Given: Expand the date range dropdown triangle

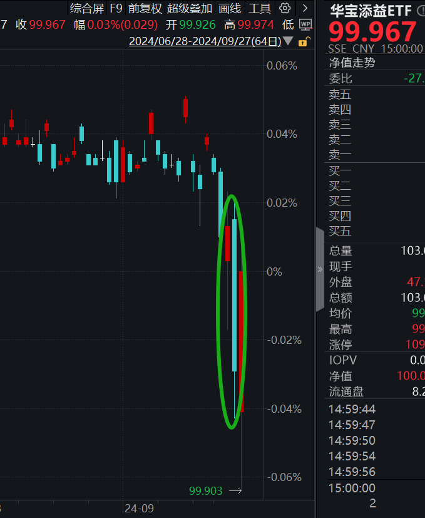Looking at the screenshot, I should pyautogui.click(x=288, y=41).
